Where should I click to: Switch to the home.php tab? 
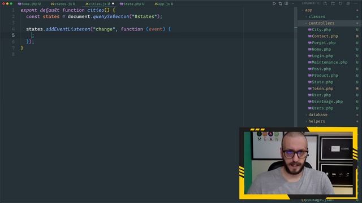29,4
